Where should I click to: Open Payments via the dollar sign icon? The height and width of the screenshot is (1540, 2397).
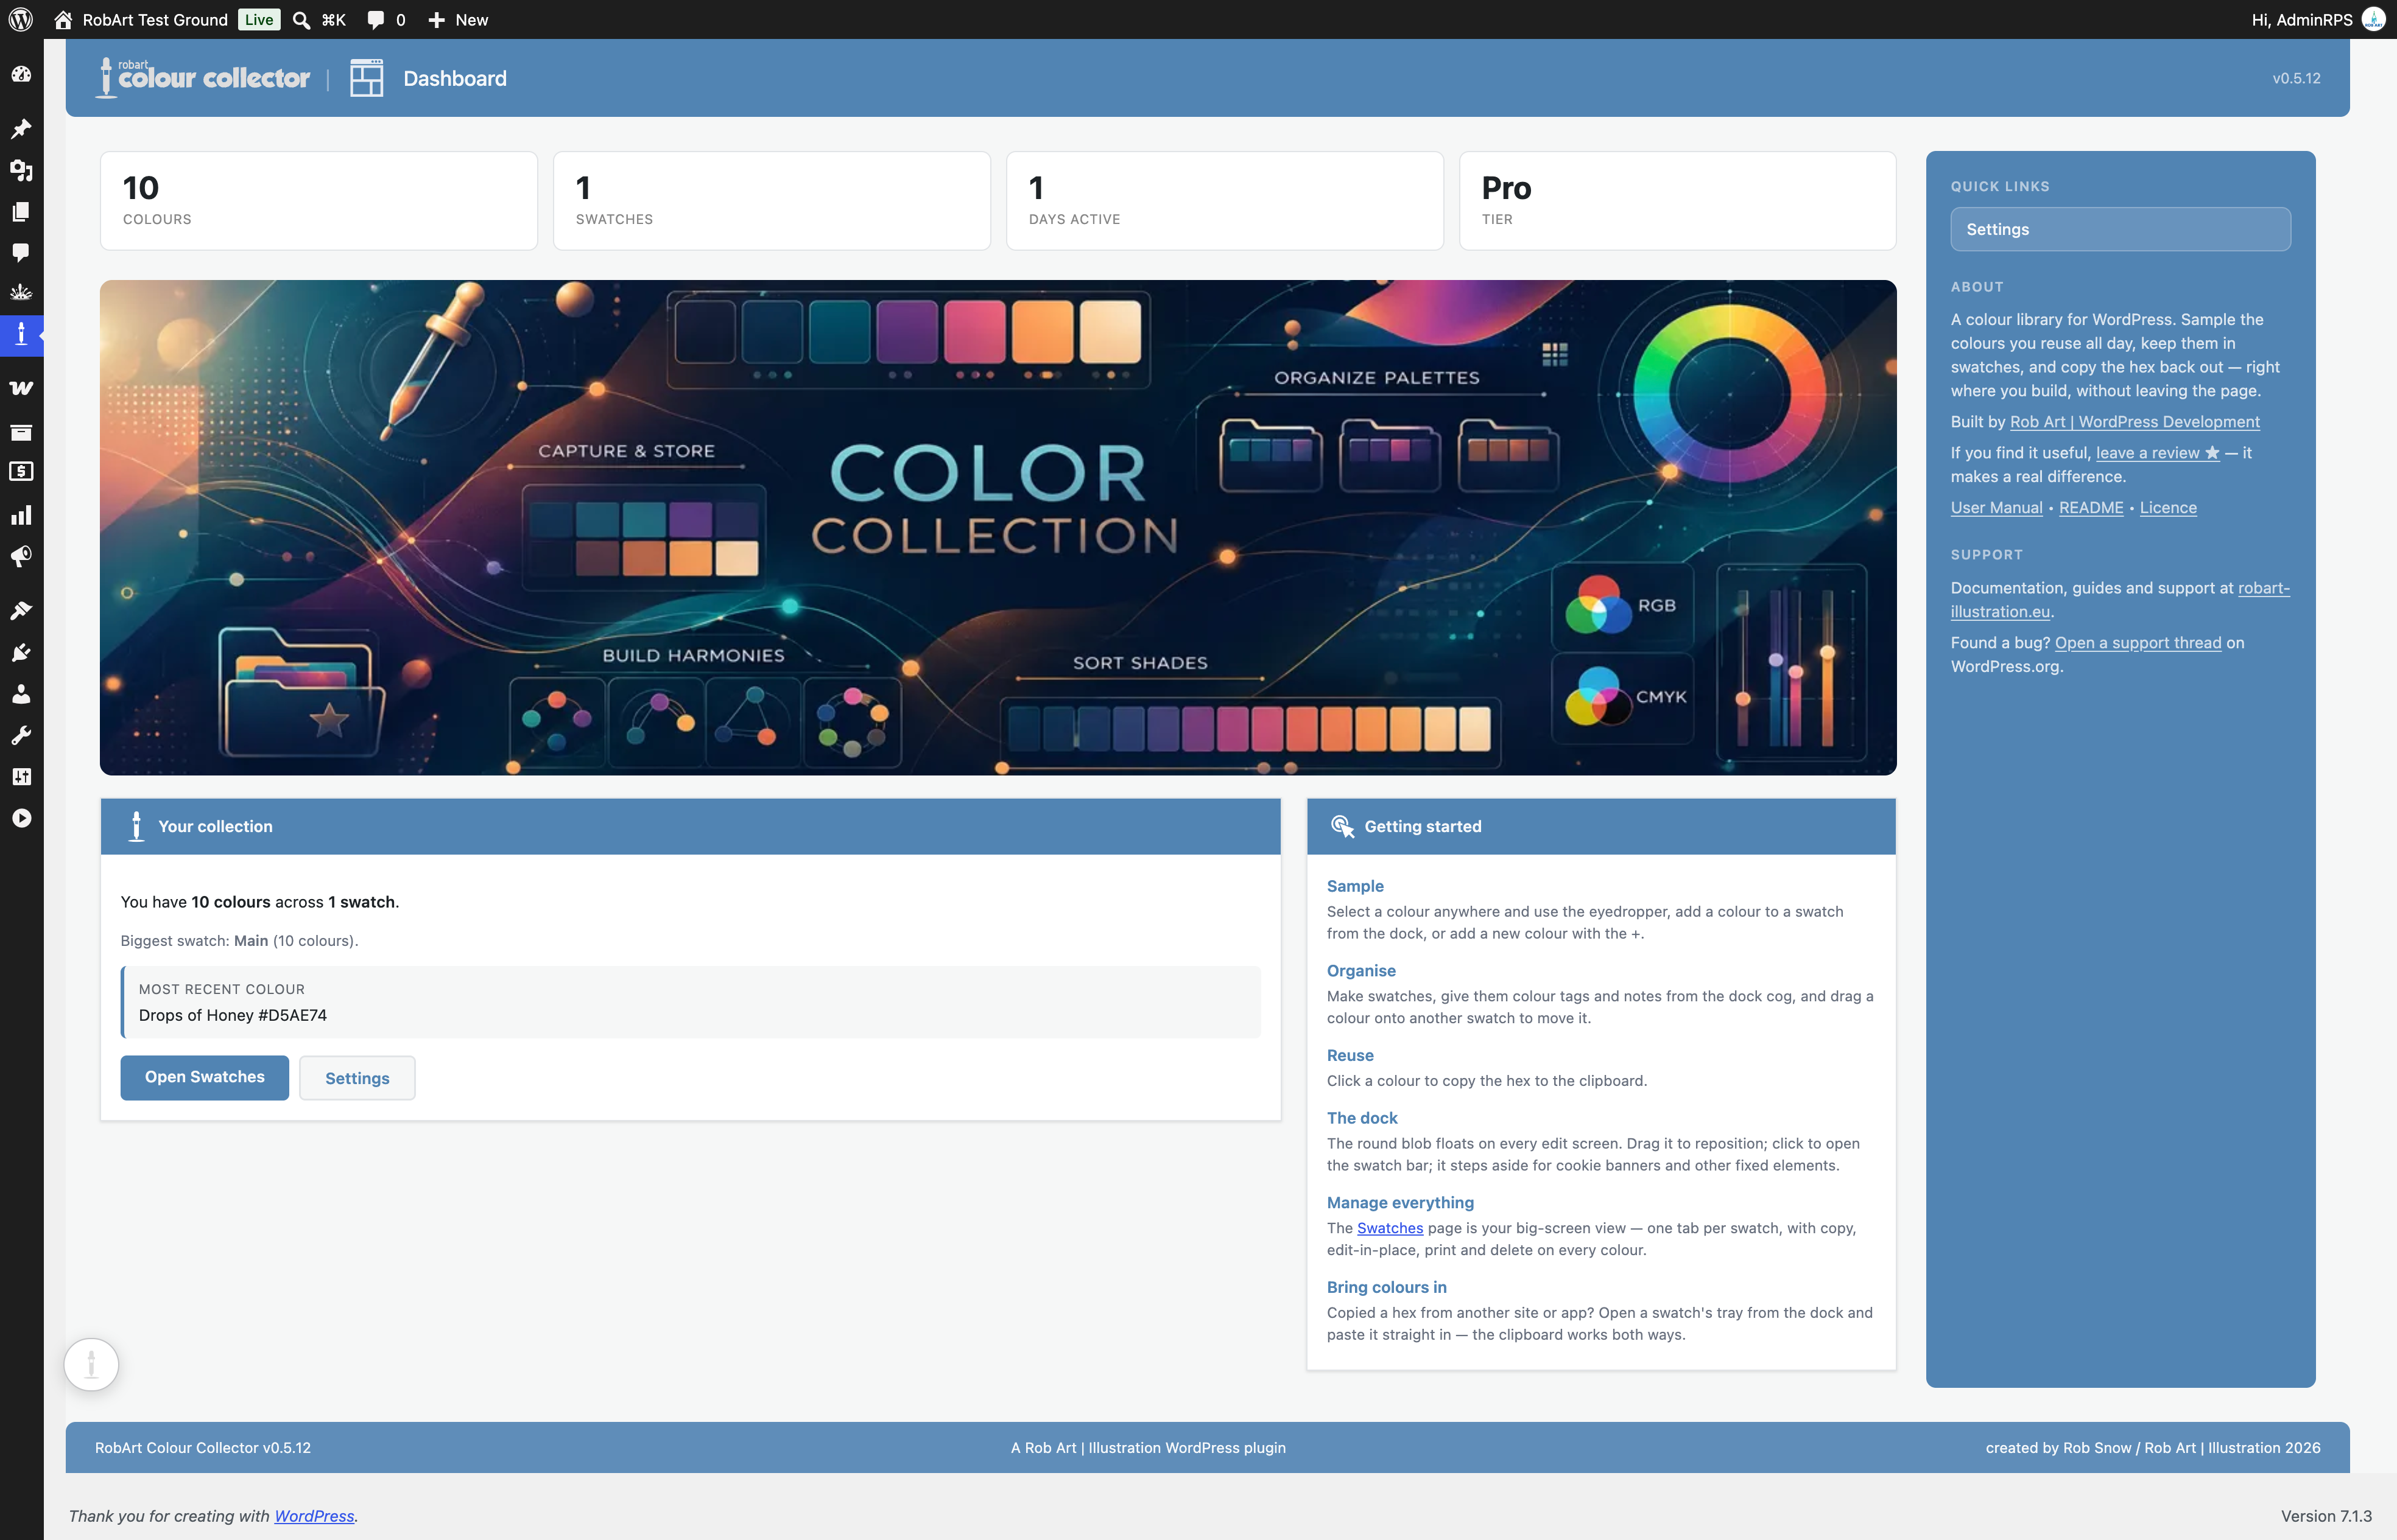[21, 472]
